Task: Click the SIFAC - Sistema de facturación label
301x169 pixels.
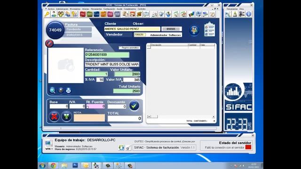Action: (x=156, y=147)
